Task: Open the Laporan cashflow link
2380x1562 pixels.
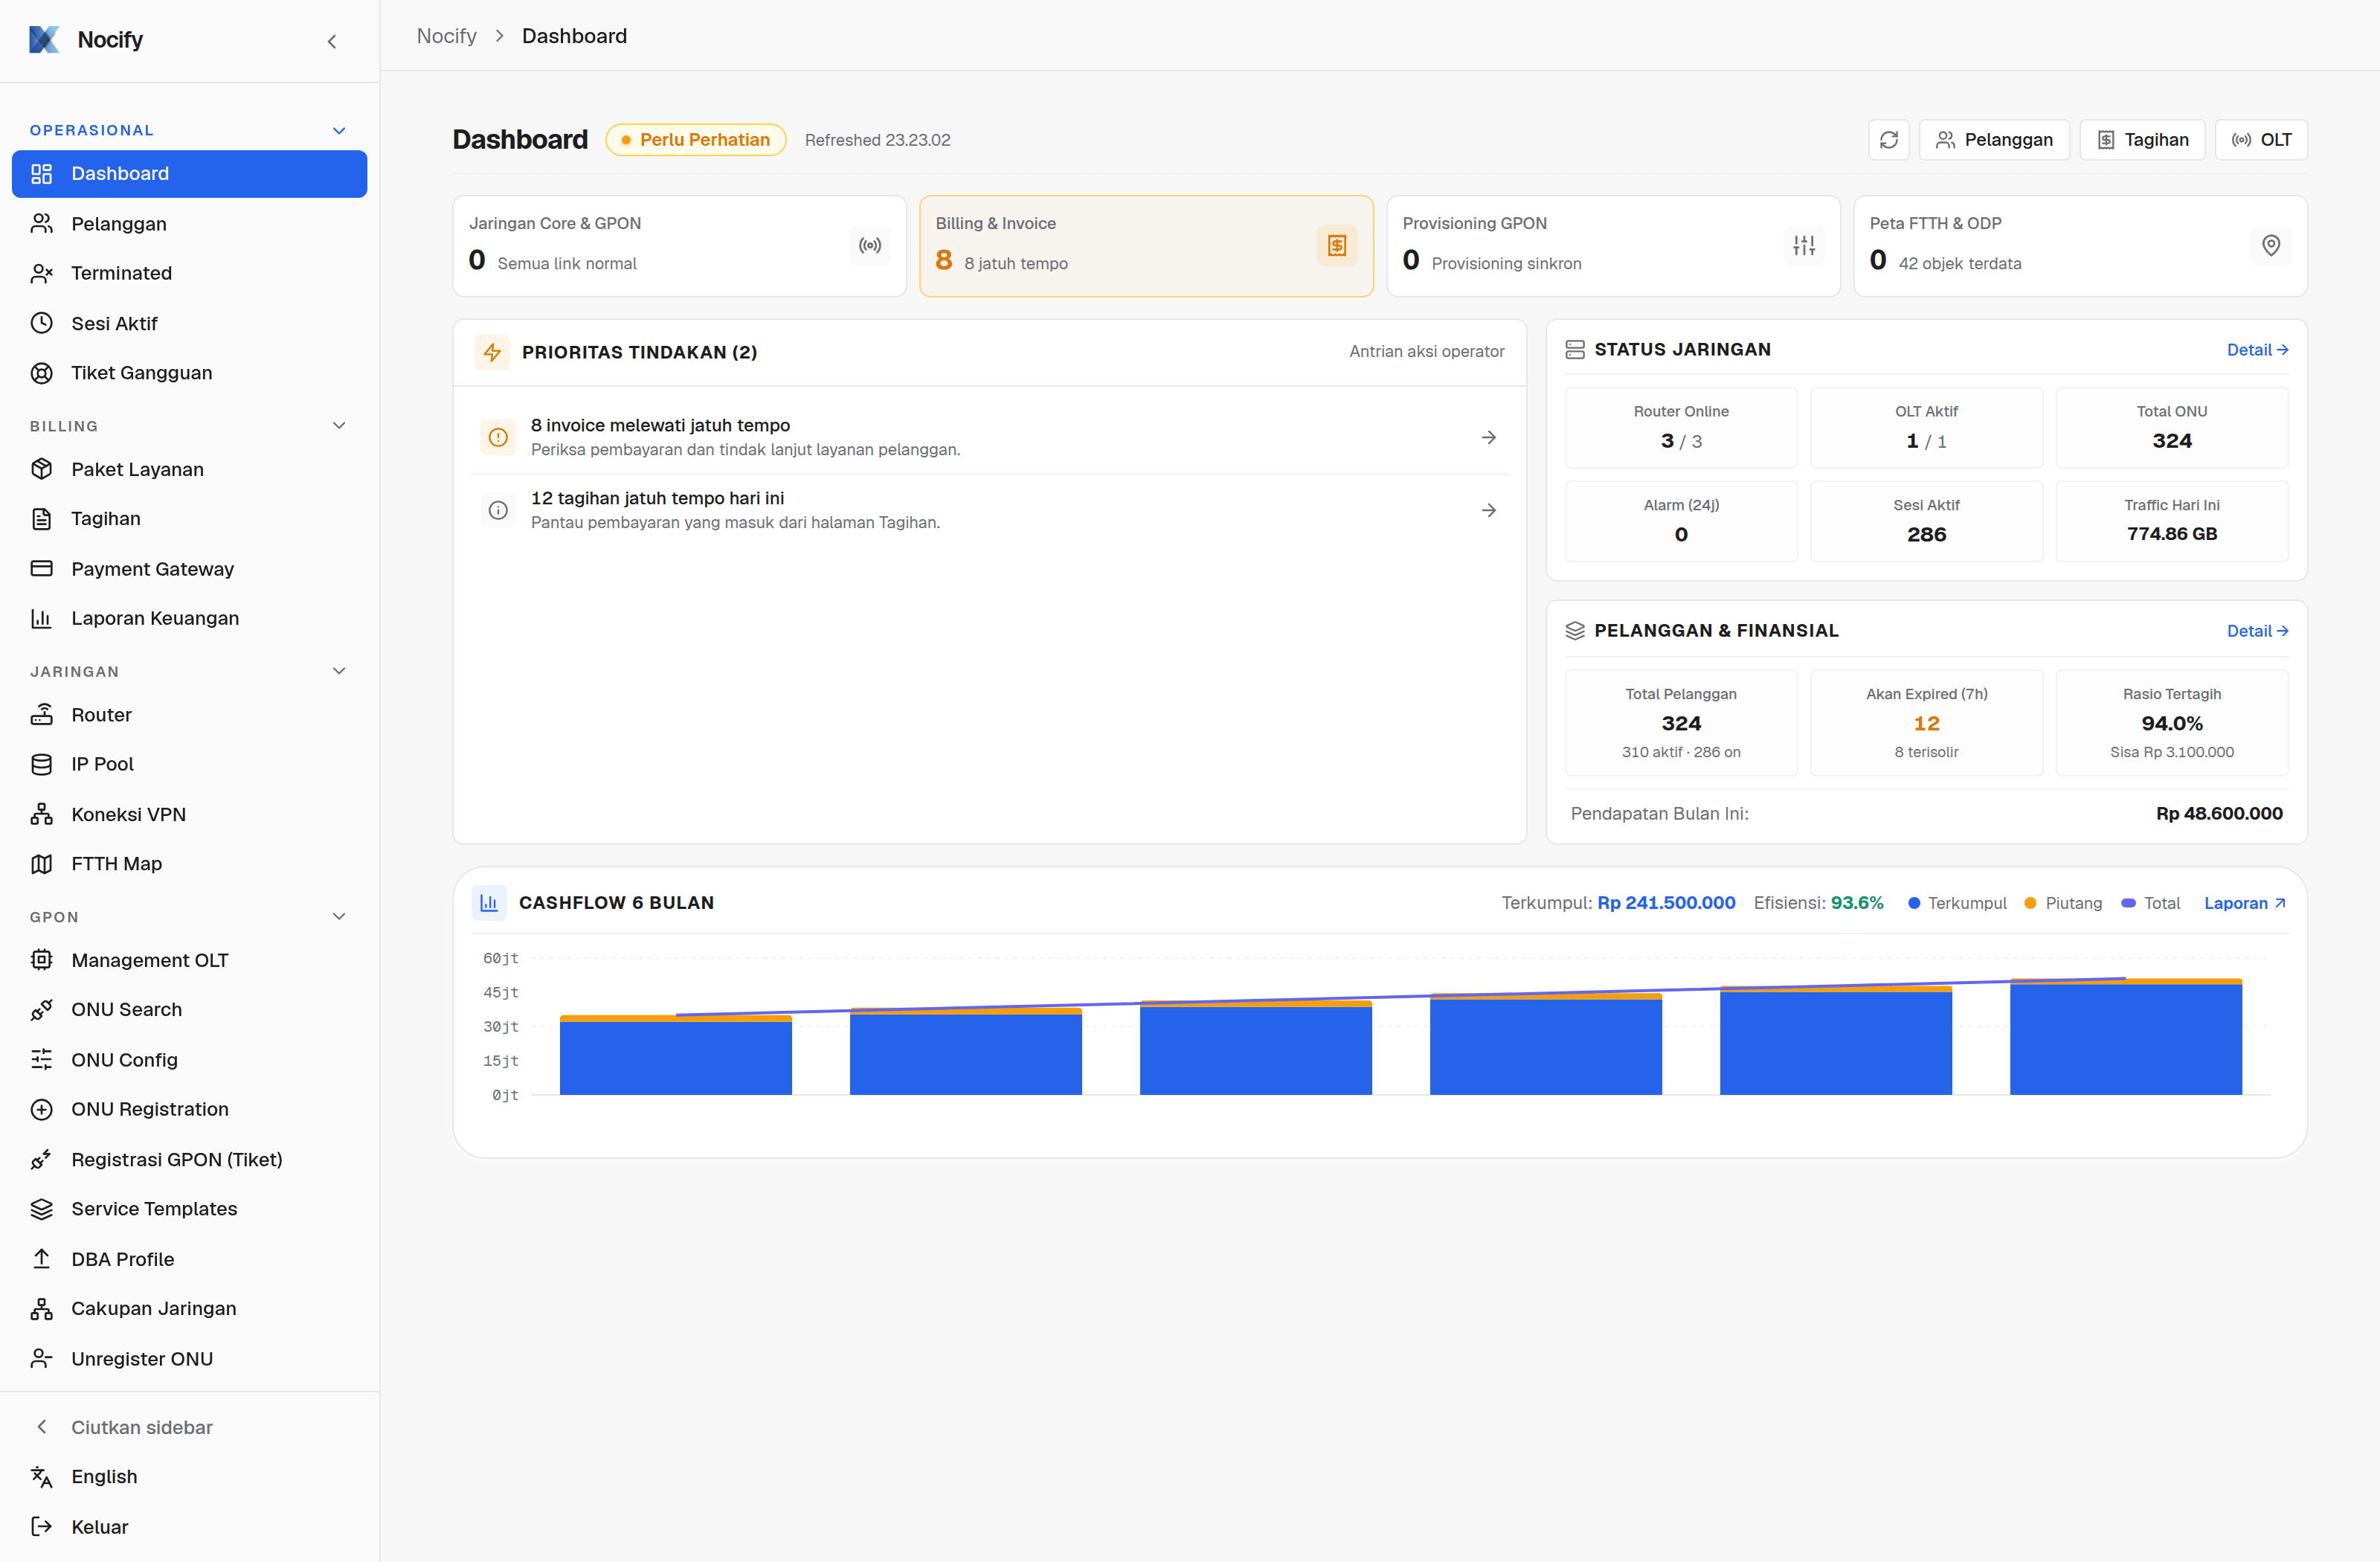Action: point(2245,903)
